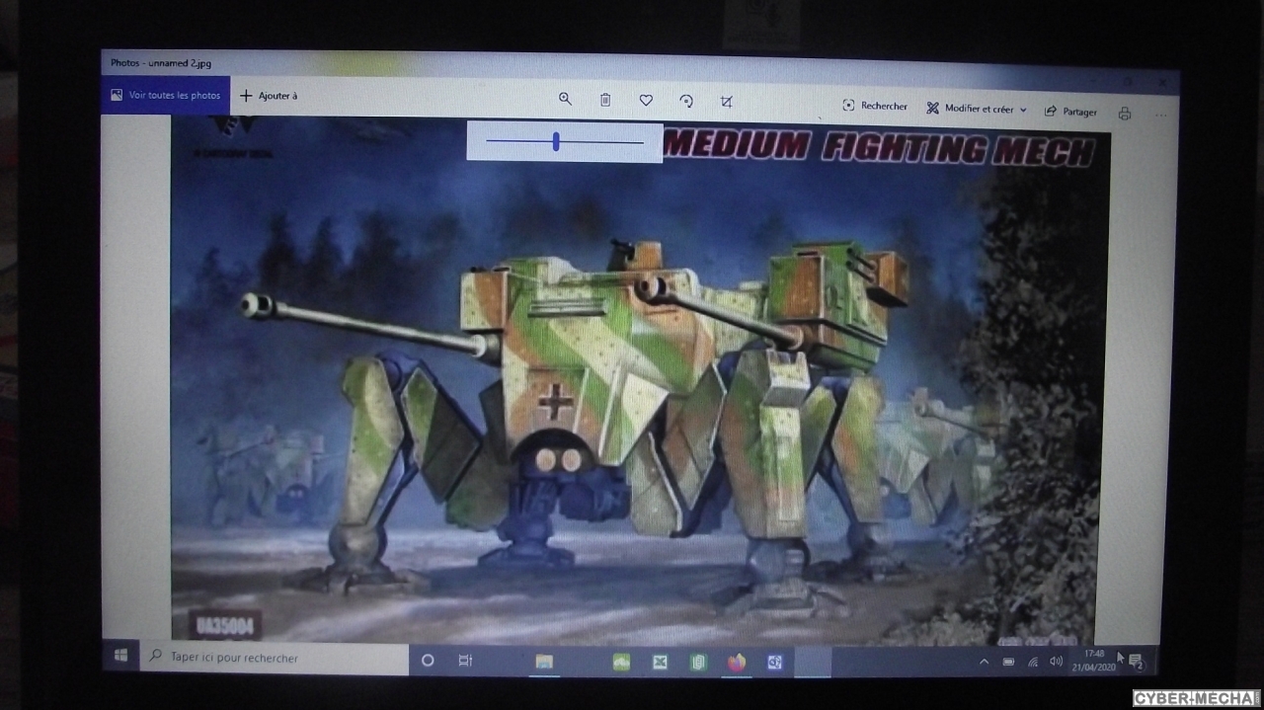The image size is (1264, 710).
Task: Open Cortana circle icon on taskbar
Action: coord(428,661)
